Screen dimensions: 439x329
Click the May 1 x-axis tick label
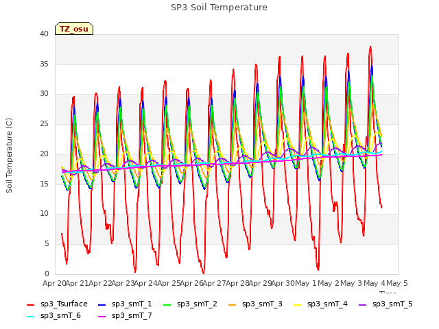[x=306, y=283]
